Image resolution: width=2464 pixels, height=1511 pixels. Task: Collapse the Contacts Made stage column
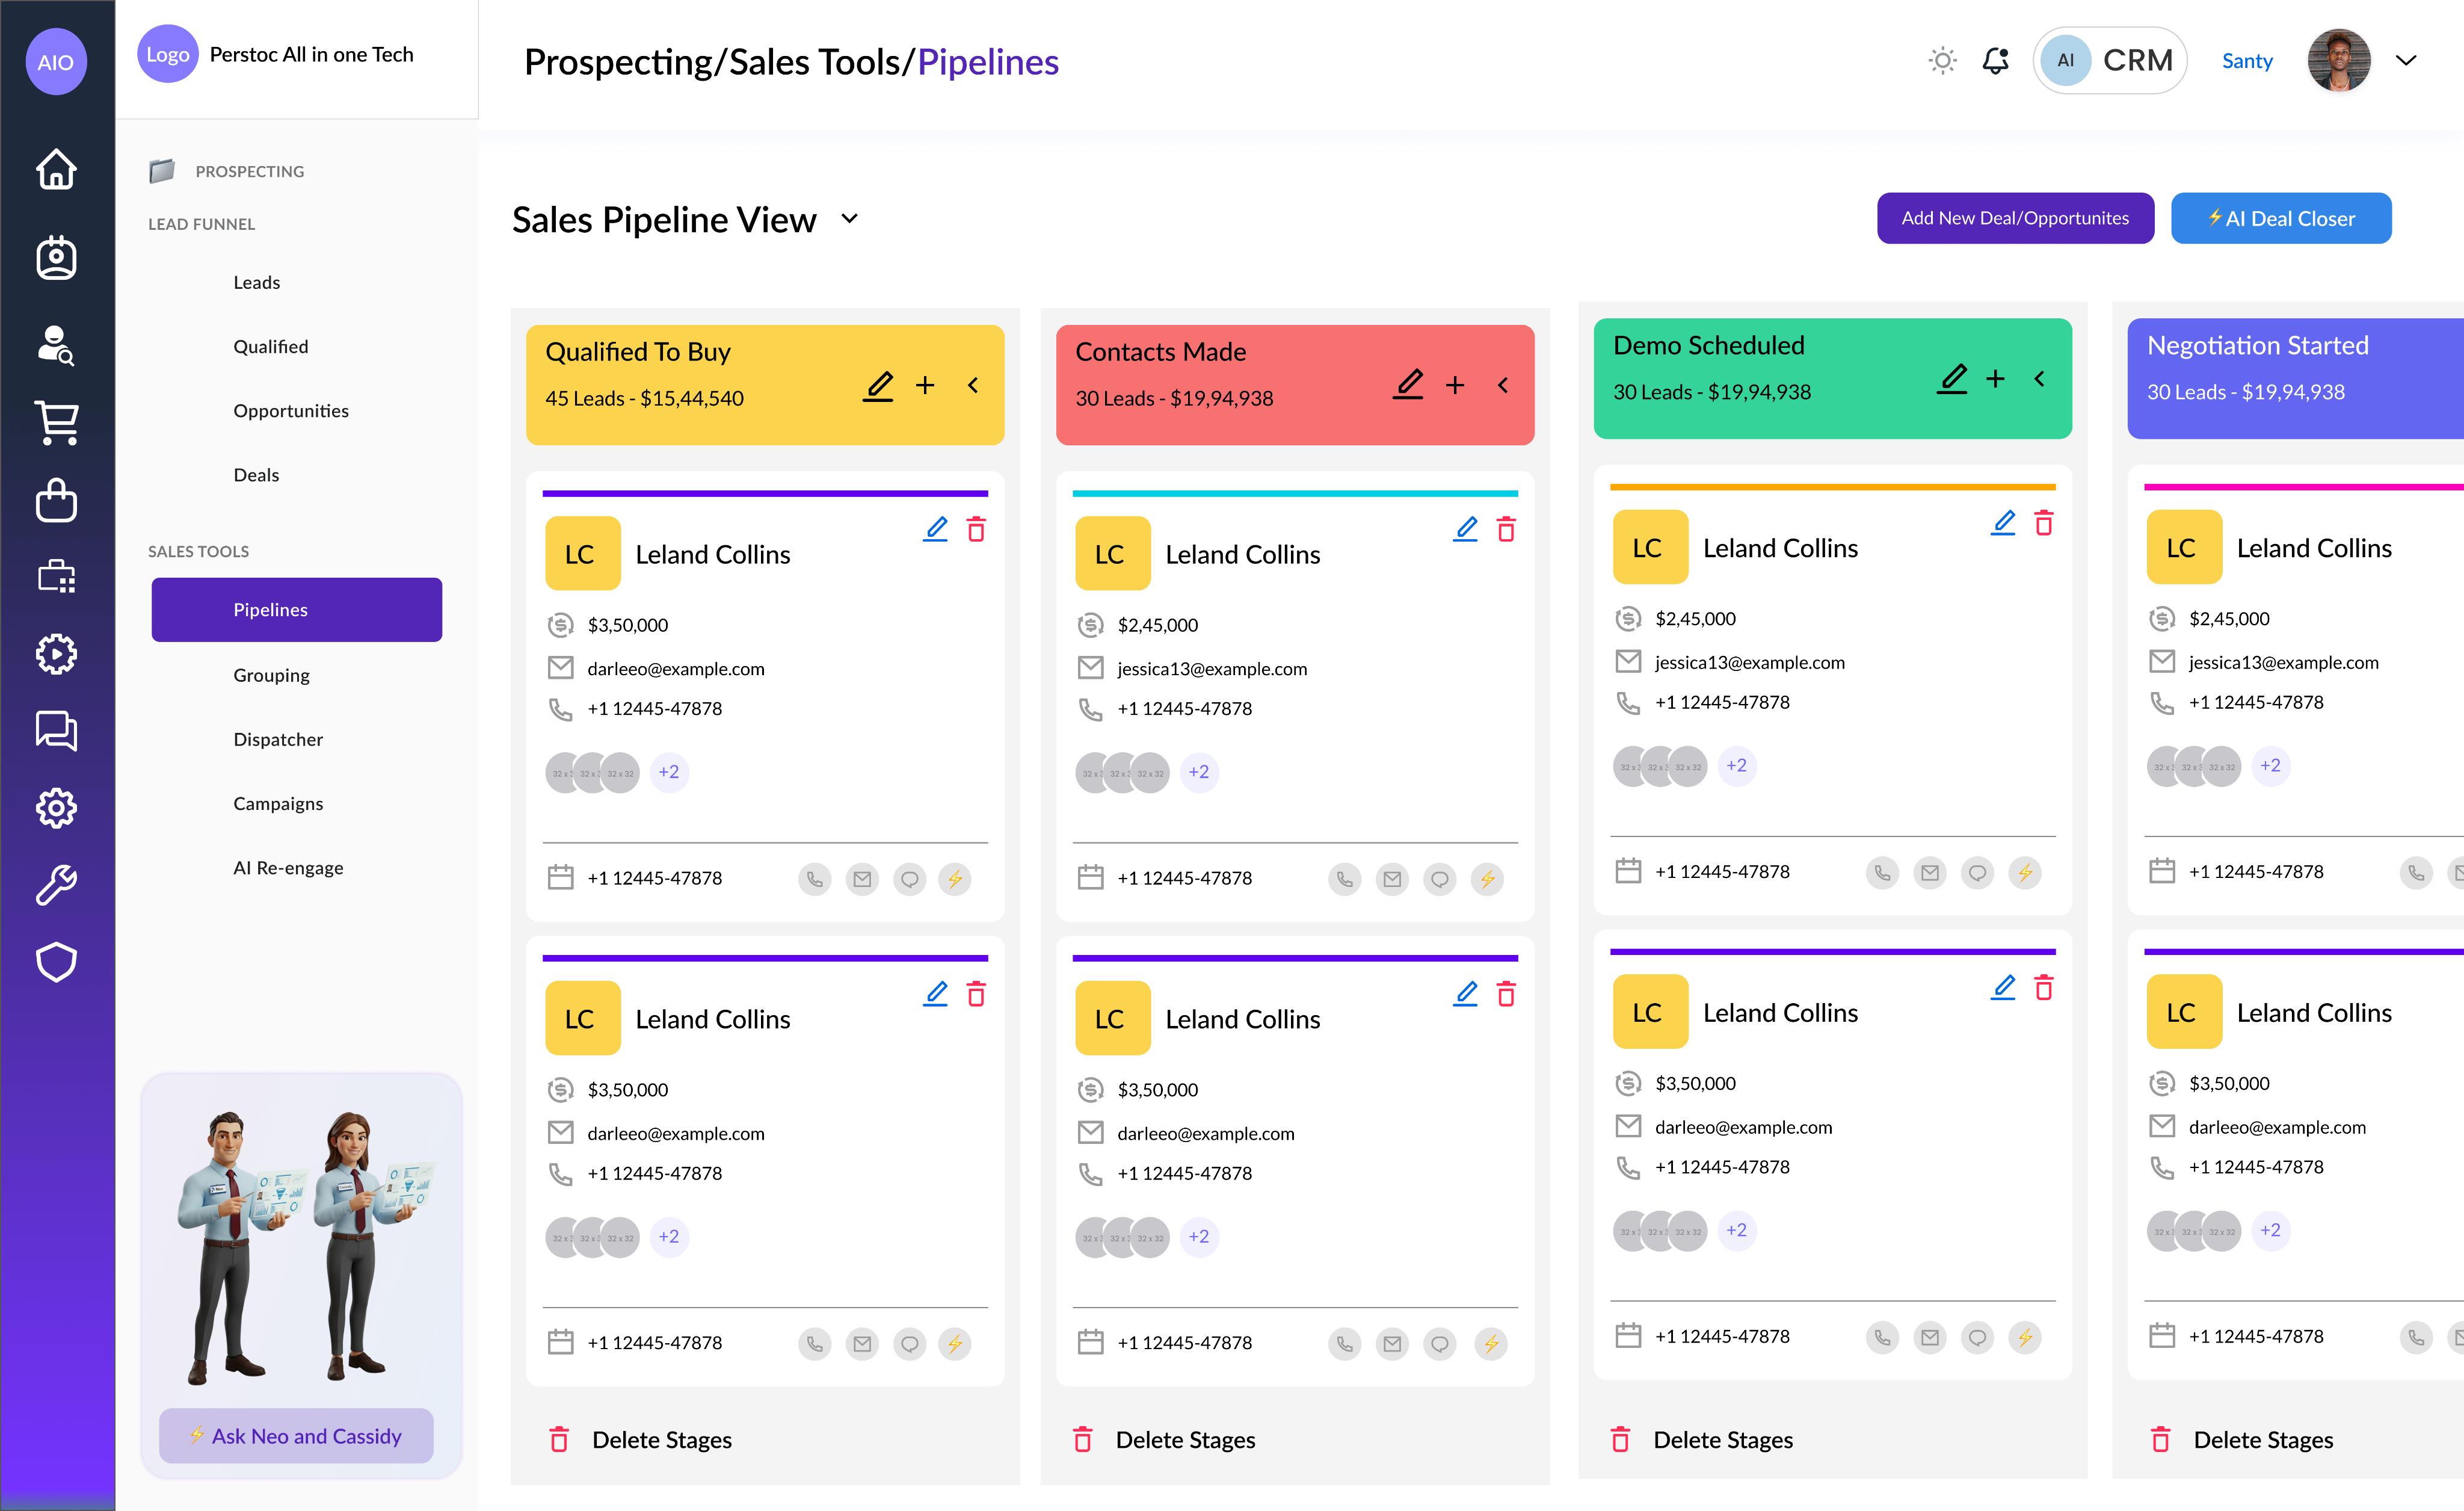pyautogui.click(x=1503, y=385)
